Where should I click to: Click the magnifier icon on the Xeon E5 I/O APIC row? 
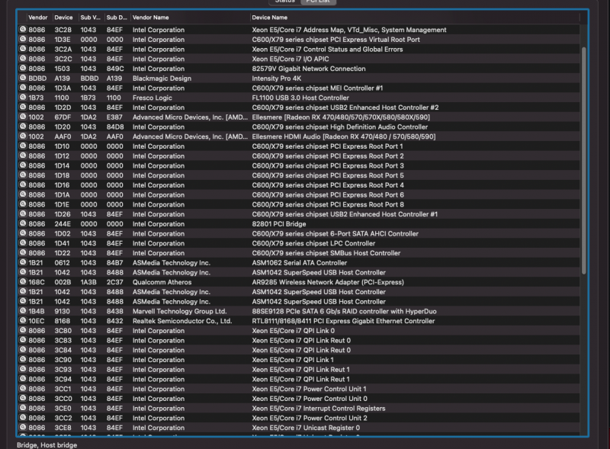click(x=23, y=59)
